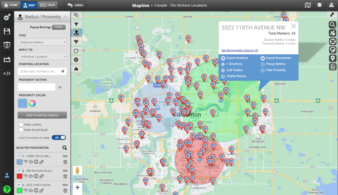338x195 pixels.
Task: Open the rainbow color picker wheel
Action: 33,103
